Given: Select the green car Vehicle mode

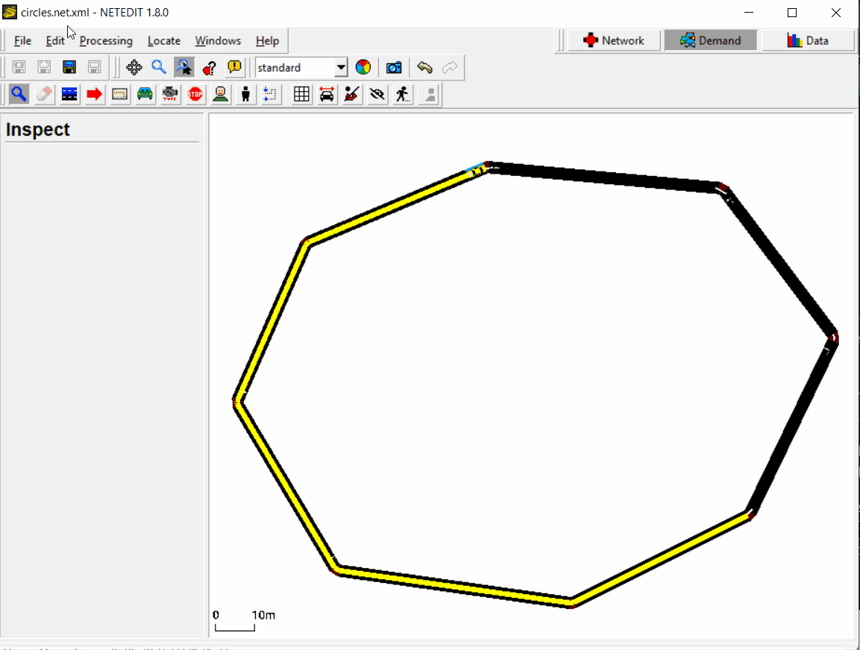Looking at the screenshot, I should (x=145, y=94).
